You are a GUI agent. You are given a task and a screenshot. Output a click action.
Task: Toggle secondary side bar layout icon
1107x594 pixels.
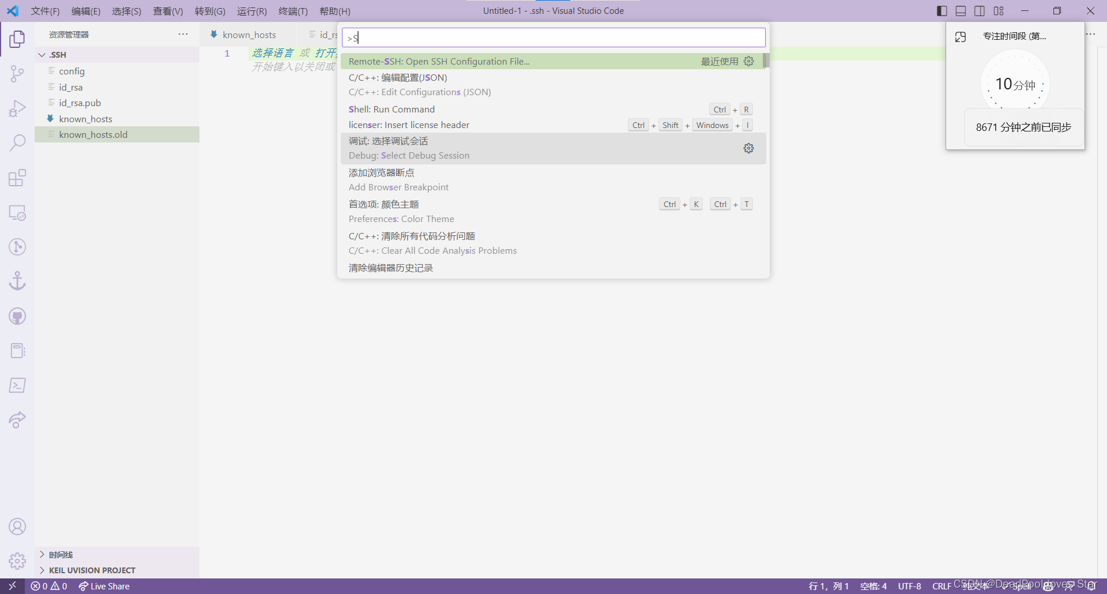tap(980, 11)
